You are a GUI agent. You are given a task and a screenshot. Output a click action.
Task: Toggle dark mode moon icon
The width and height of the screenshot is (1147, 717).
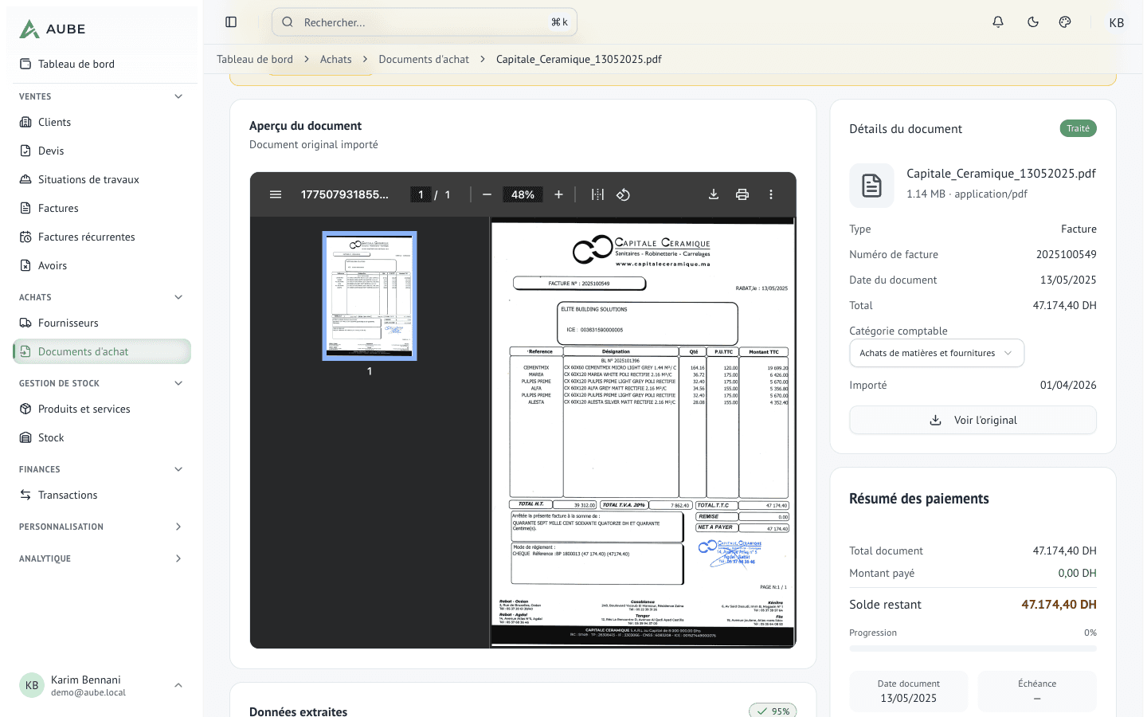[x=1033, y=22]
